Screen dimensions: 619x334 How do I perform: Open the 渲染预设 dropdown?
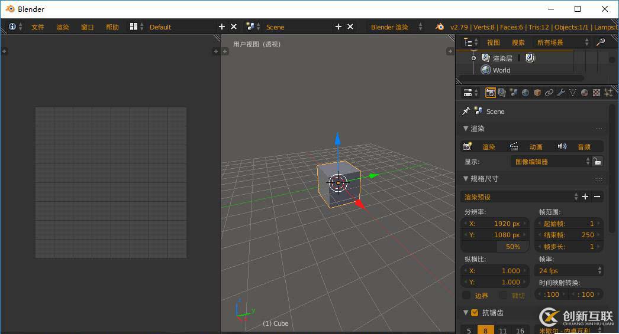click(x=520, y=197)
